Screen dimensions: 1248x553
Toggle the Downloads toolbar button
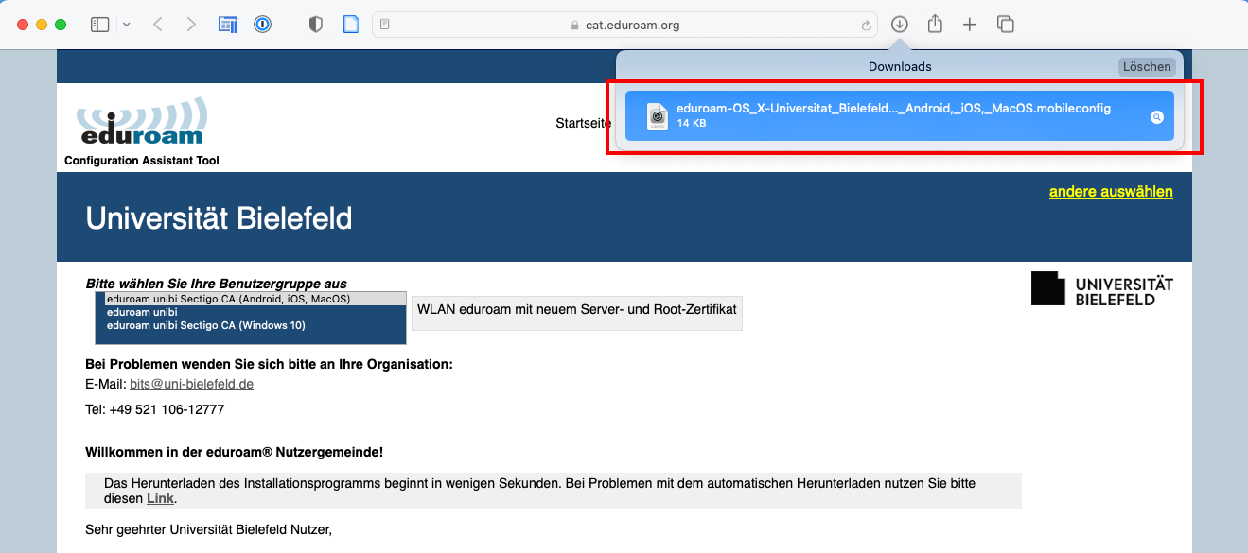click(x=900, y=26)
